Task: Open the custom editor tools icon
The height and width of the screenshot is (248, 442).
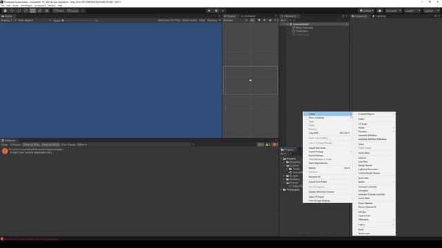Action: 47,11
